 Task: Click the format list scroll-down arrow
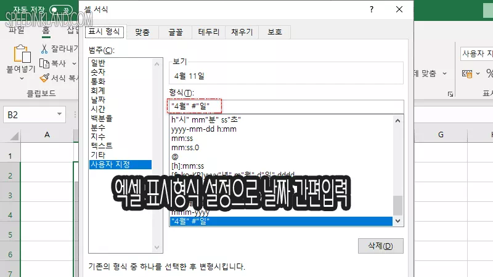(398, 221)
